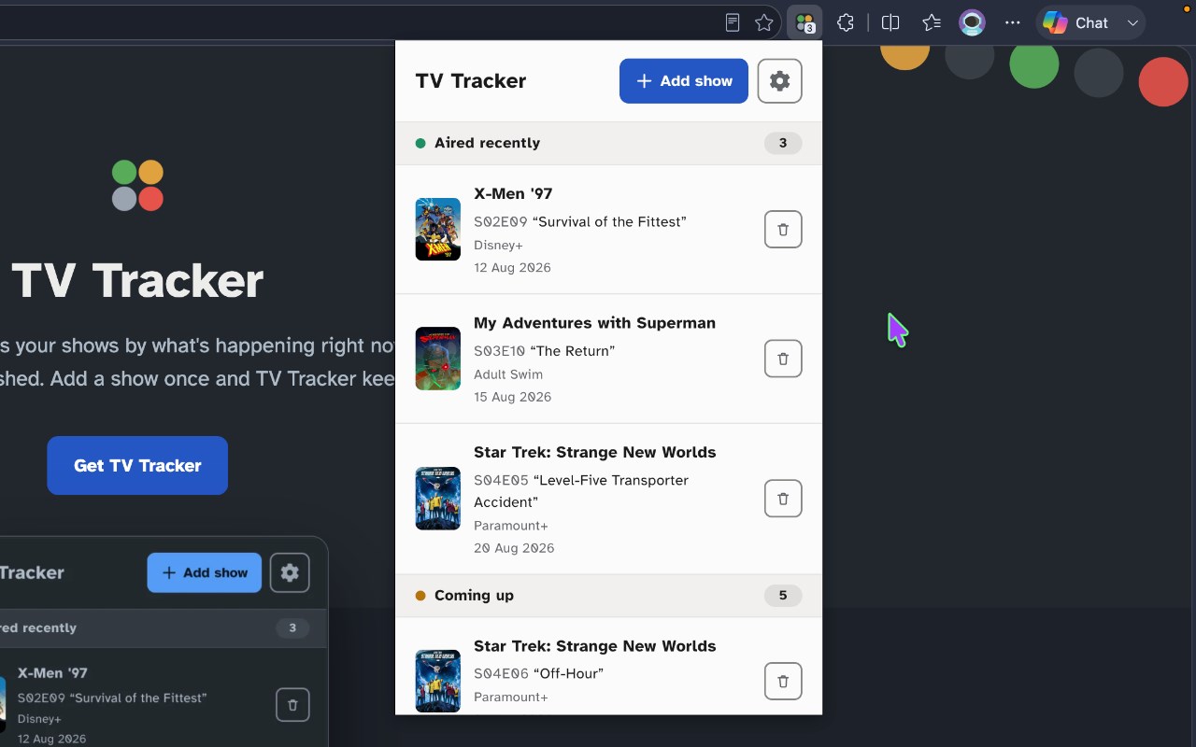Click the episode text “Survival of the Fittest” in popup
The image size is (1196, 747).
pos(609,222)
